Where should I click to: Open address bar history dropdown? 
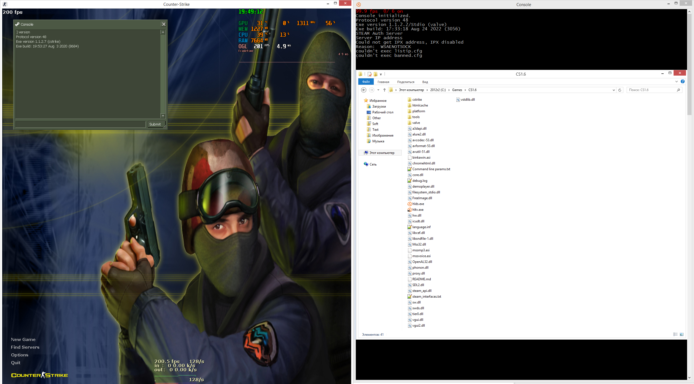coord(613,90)
